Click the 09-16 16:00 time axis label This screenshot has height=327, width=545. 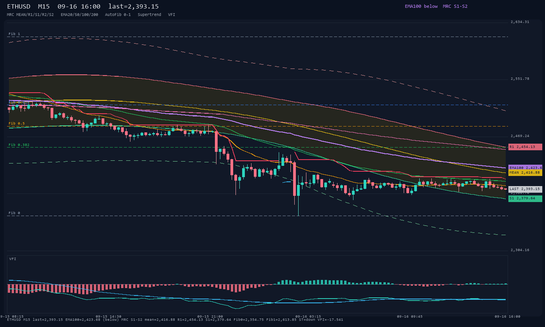pyautogui.click(x=508, y=316)
